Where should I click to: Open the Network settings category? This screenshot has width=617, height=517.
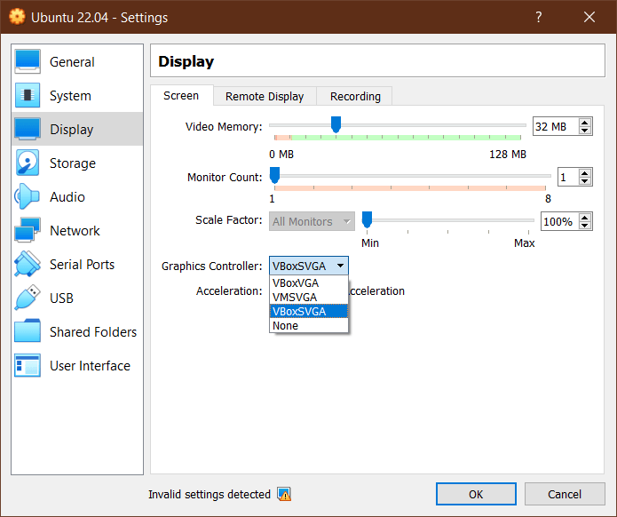77,230
